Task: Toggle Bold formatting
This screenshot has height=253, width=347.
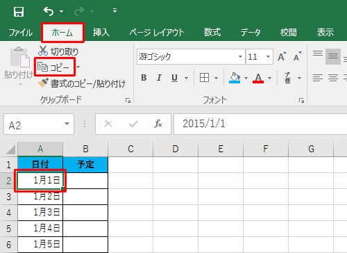Action: (144, 78)
